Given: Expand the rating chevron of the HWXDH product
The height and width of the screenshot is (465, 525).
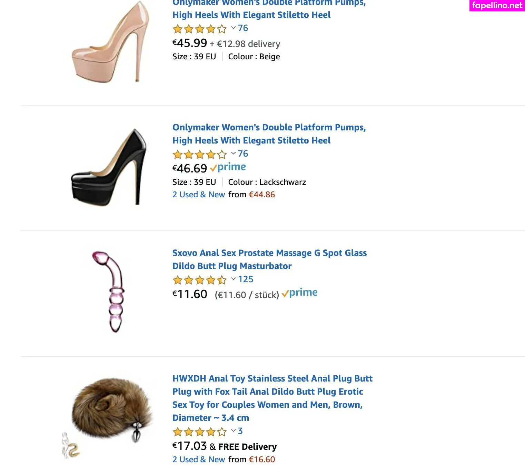Looking at the screenshot, I should (x=234, y=431).
